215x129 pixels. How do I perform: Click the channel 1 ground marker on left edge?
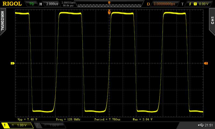[x=12, y=63]
